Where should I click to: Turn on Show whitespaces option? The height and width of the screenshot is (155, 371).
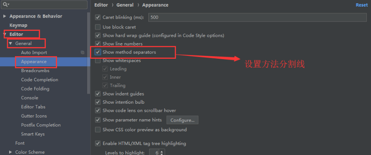pos(98,60)
